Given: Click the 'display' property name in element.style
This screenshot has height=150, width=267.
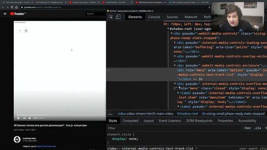Looking at the screenshot, I should coord(118,139).
